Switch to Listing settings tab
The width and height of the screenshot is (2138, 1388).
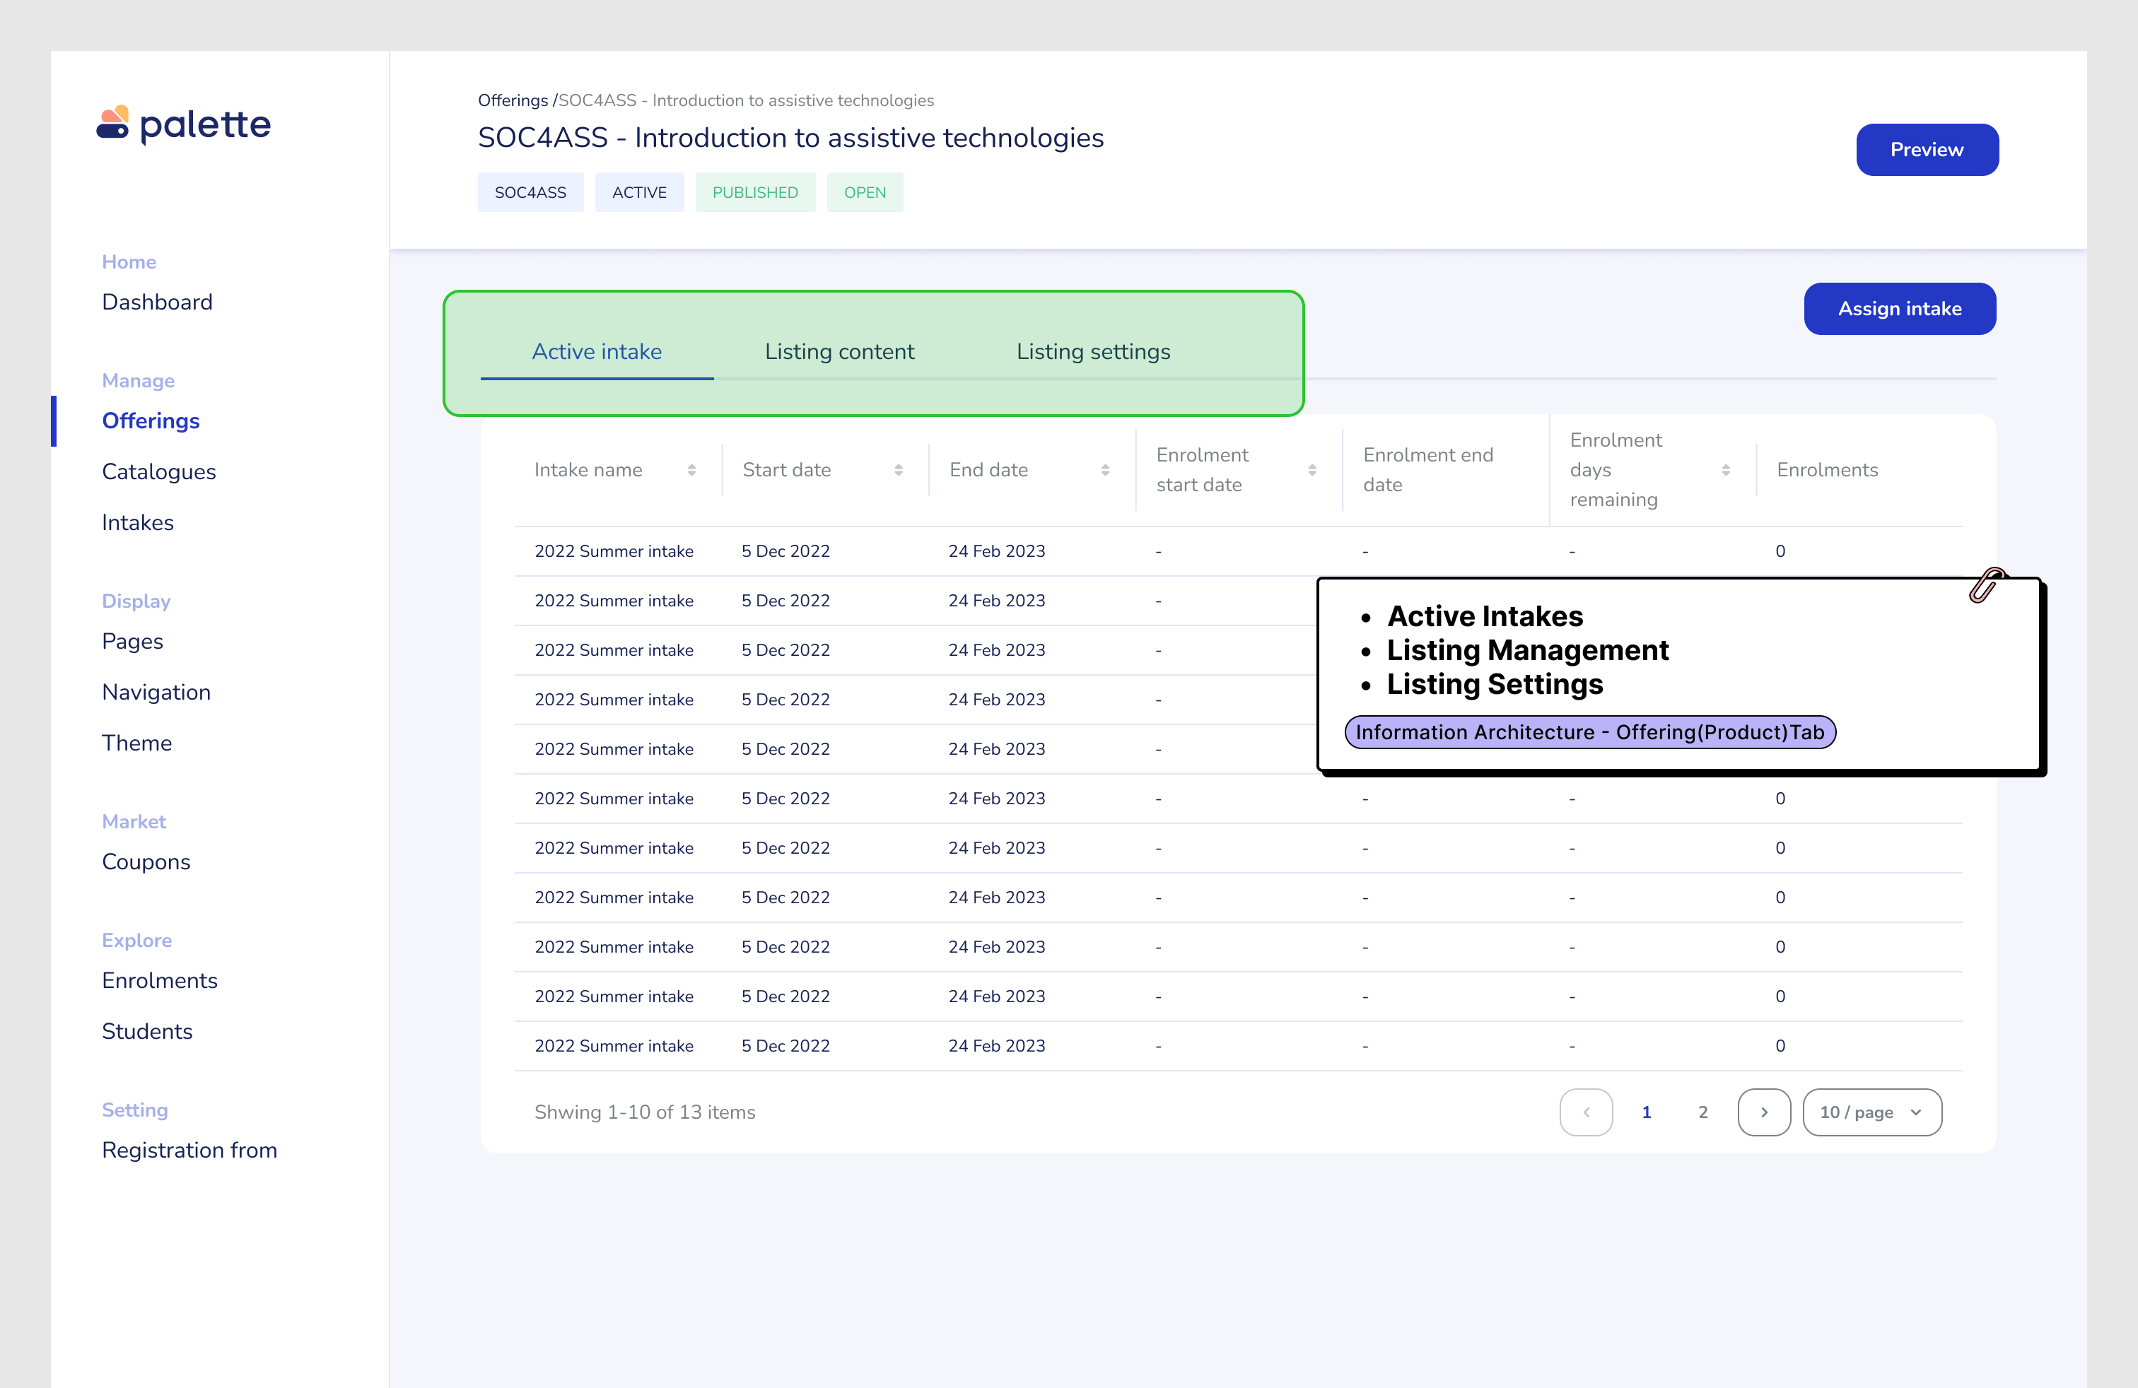click(1093, 352)
